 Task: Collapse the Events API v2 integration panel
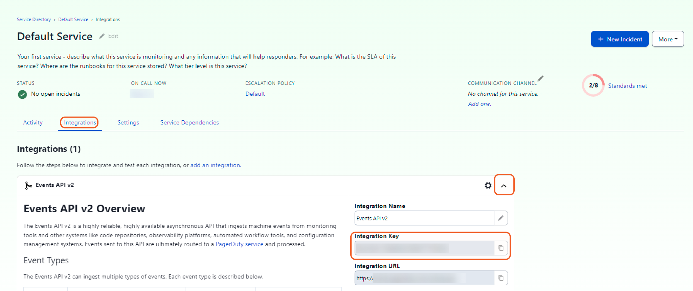(x=504, y=185)
